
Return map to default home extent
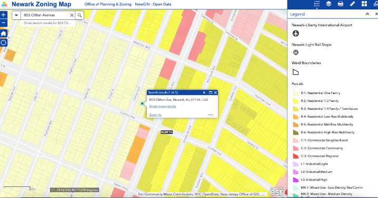[x=3, y=33]
